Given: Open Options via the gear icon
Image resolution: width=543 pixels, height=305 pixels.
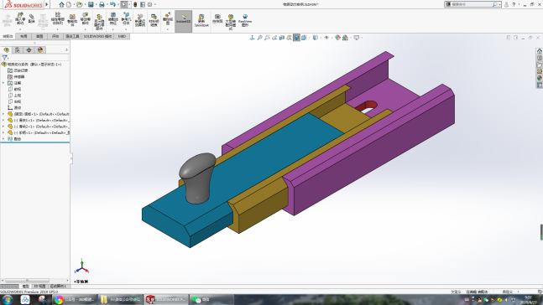Looking at the screenshot, I should pyautogui.click(x=149, y=4).
